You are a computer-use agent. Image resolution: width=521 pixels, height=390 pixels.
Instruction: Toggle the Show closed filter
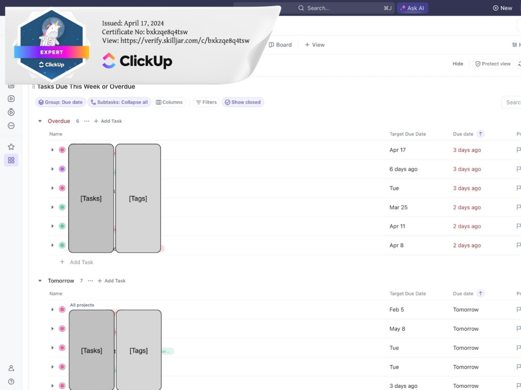tap(243, 102)
